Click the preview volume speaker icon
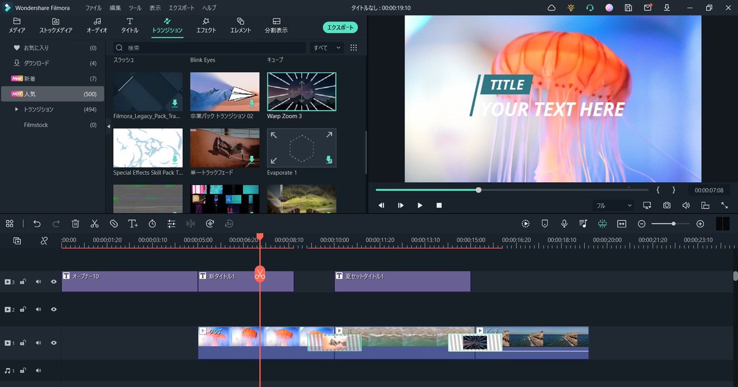The height and width of the screenshot is (387, 738). coord(686,205)
